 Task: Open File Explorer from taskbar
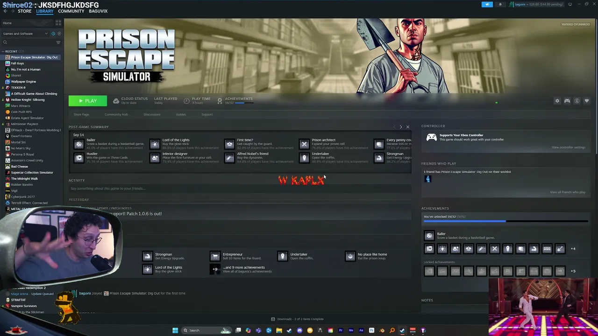pyautogui.click(x=279, y=330)
